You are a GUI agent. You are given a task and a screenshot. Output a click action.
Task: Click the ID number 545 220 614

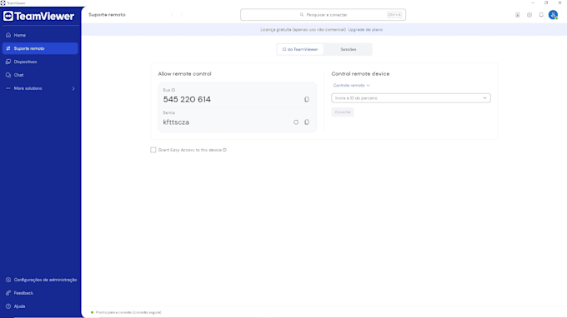[187, 99]
